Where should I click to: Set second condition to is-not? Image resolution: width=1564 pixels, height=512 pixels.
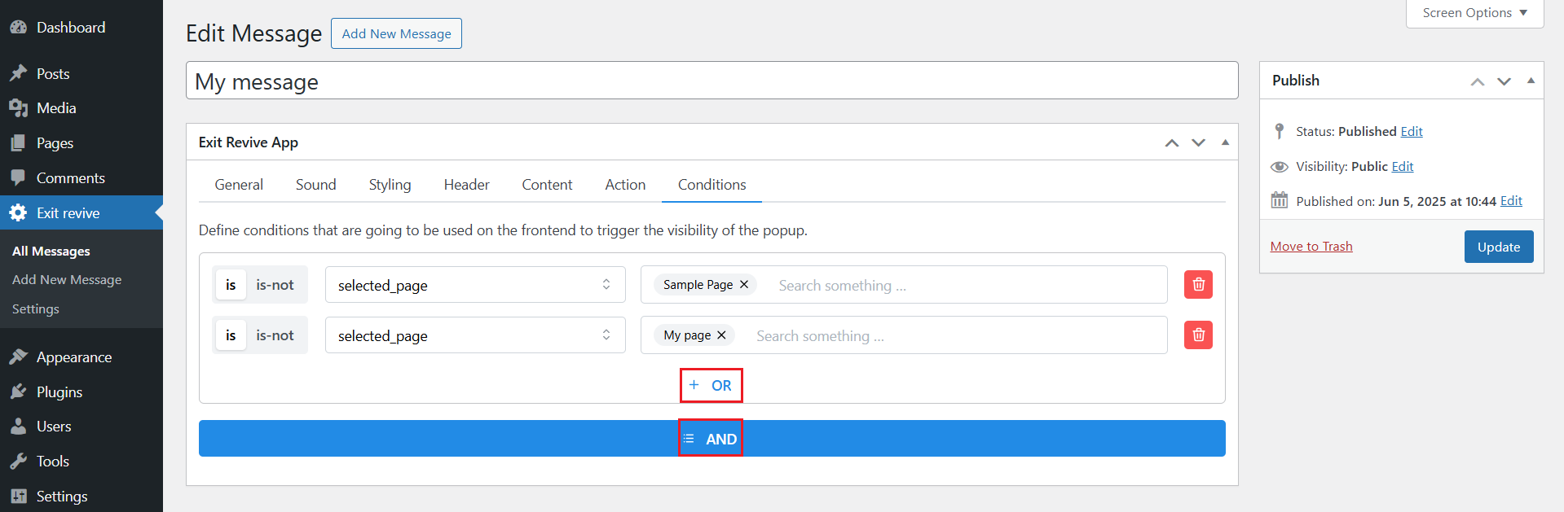(x=275, y=335)
